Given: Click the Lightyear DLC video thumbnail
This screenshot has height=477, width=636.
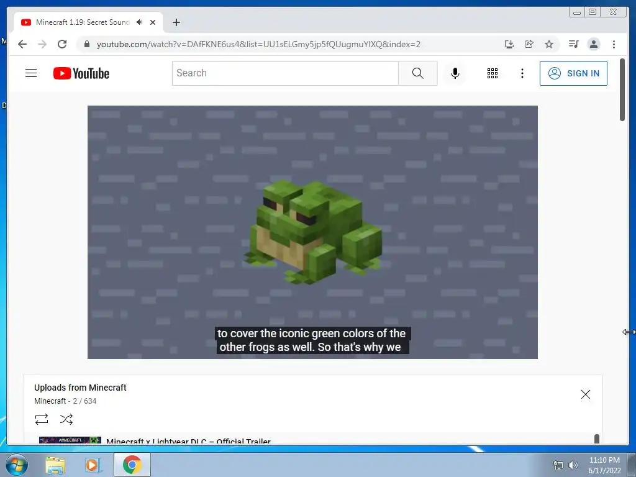Looking at the screenshot, I should click(70, 440).
